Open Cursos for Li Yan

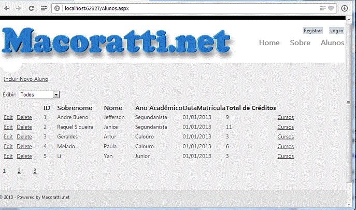tap(286, 156)
